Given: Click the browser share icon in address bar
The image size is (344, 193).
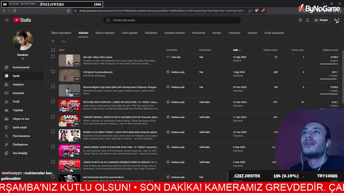Looking at the screenshot, I should pos(250,11).
